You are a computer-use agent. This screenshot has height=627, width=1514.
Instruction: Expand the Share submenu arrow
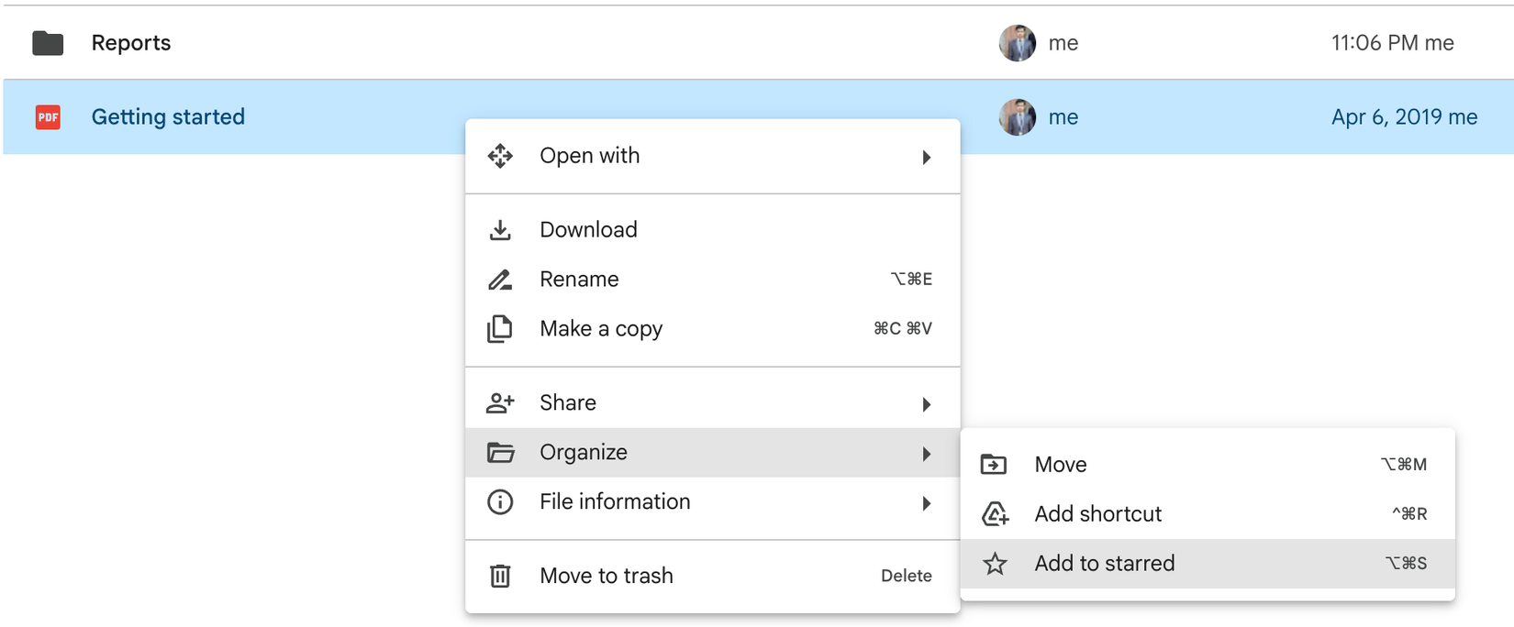pos(927,404)
